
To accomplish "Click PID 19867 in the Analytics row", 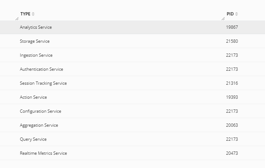I will pyautogui.click(x=232, y=27).
